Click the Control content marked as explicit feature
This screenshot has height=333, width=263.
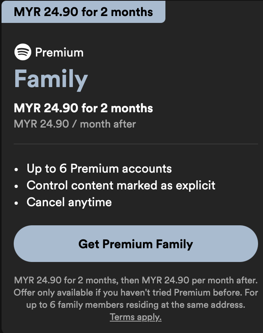[121, 185]
